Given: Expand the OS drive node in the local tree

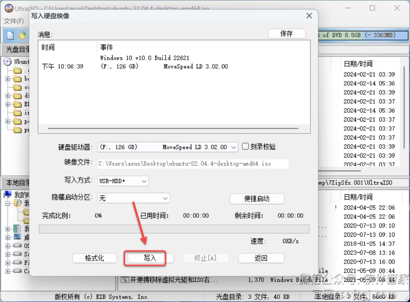Looking at the screenshot, I should coord(8,246).
